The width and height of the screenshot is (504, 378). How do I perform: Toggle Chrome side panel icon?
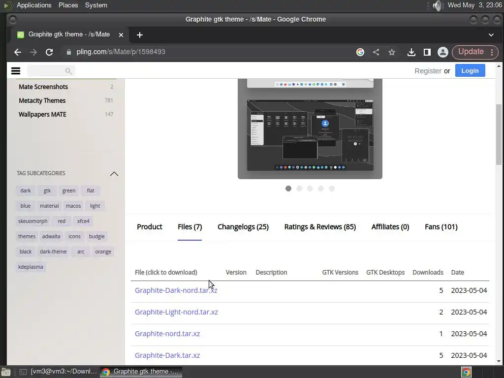point(427,52)
